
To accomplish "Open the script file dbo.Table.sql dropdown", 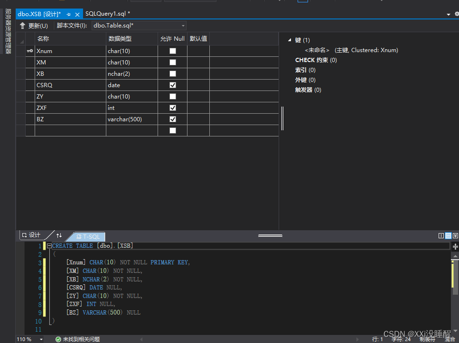I will [183, 26].
